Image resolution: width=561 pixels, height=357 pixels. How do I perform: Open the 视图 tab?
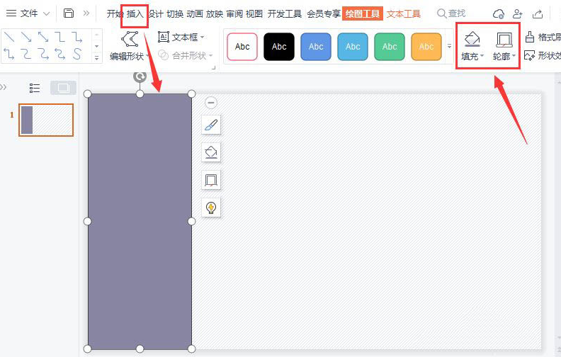tap(254, 14)
